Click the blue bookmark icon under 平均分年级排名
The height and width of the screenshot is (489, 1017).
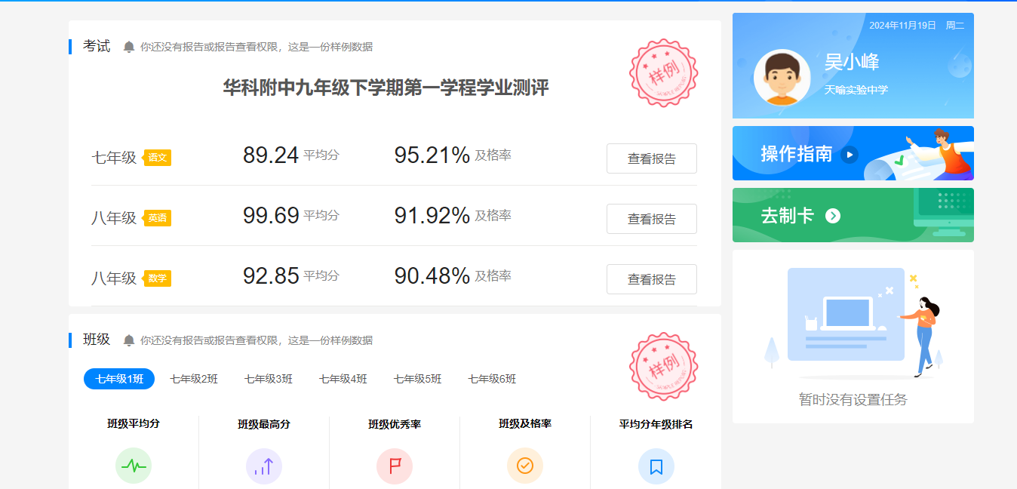tap(656, 466)
